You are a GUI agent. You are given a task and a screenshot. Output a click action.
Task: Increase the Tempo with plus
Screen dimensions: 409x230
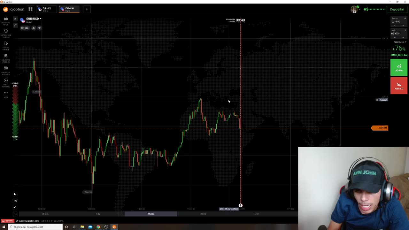click(x=403, y=25)
